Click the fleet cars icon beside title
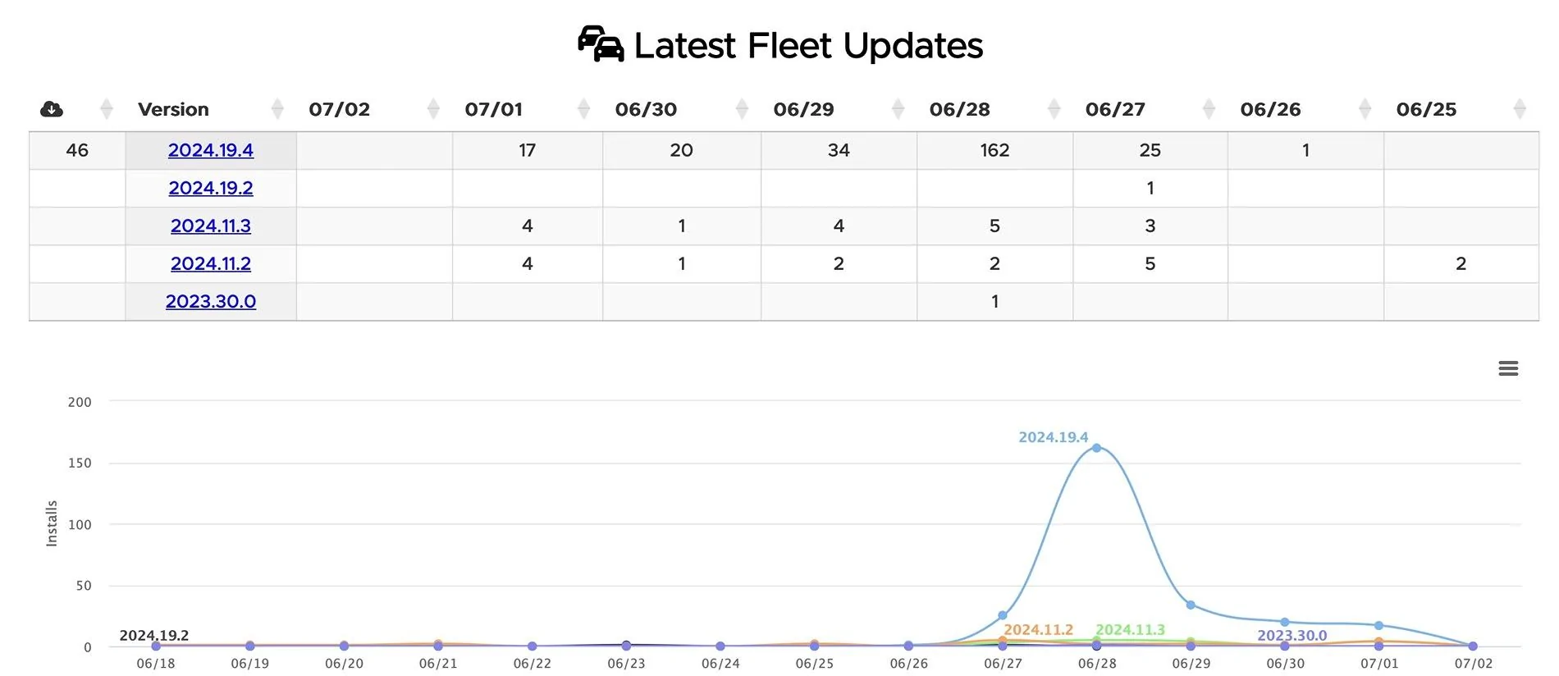 coord(601,43)
